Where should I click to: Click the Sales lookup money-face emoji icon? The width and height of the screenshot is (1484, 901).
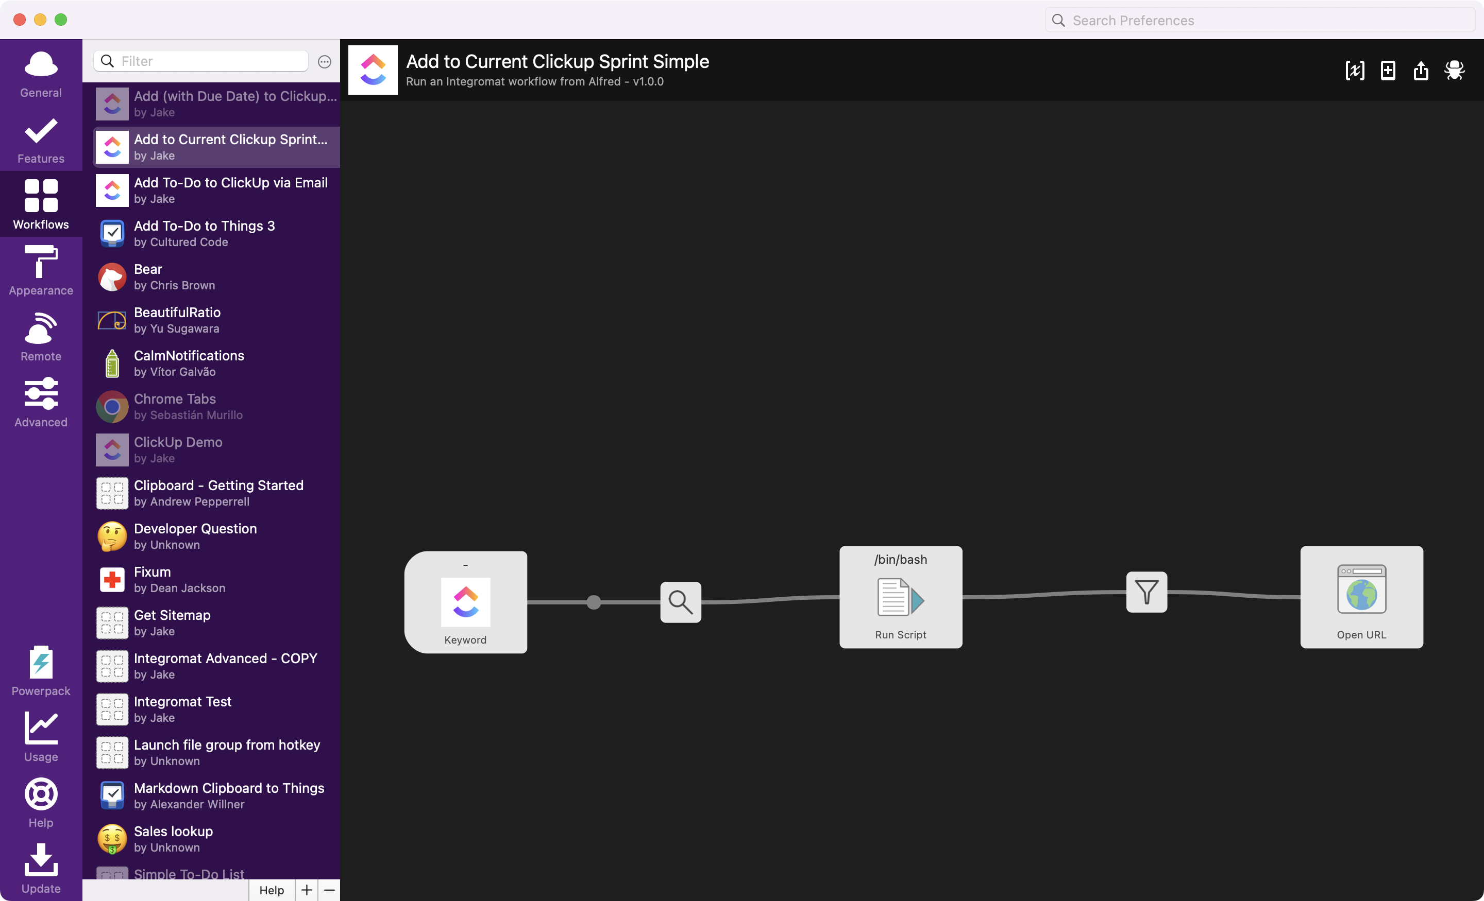(112, 839)
